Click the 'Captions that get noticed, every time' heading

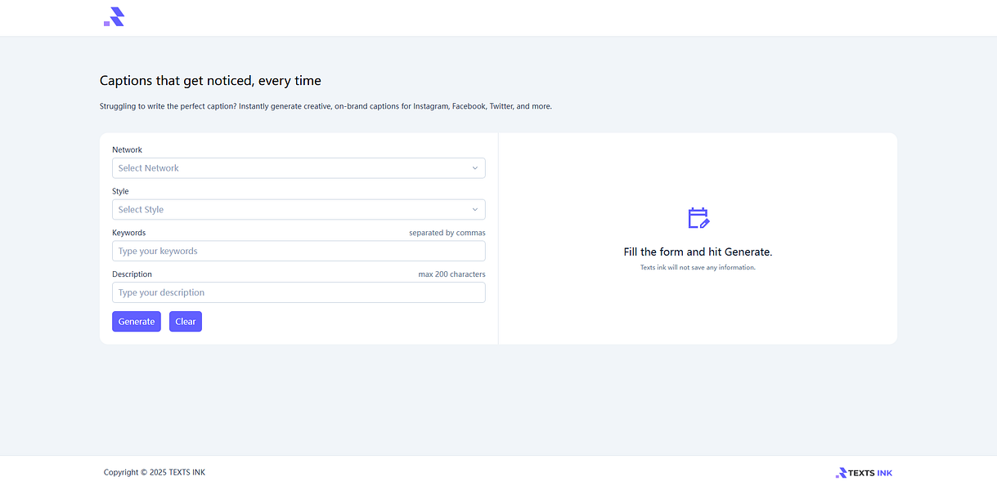click(x=210, y=81)
